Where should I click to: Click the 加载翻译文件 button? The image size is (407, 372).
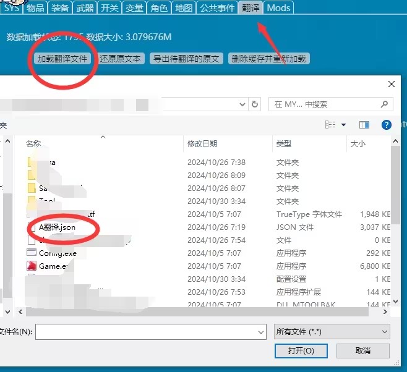point(62,59)
